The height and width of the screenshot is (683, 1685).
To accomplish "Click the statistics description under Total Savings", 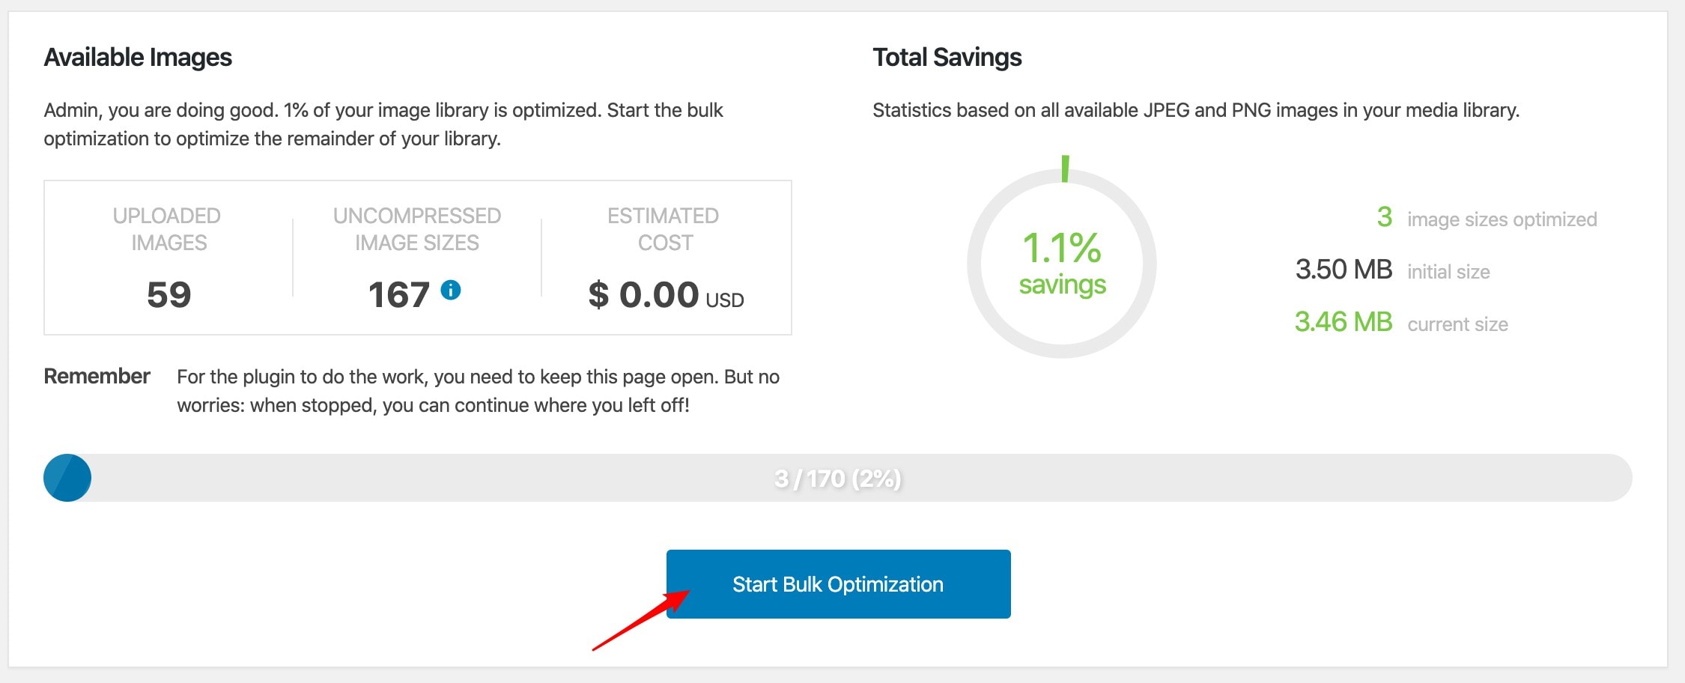I will pyautogui.click(x=1196, y=110).
